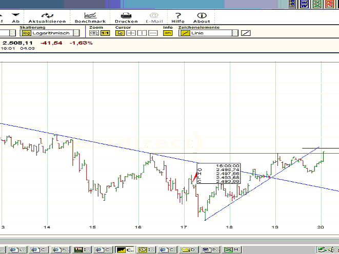Open the Benchmark comparison tool
The height and width of the screenshot is (254, 339).
click(x=90, y=15)
